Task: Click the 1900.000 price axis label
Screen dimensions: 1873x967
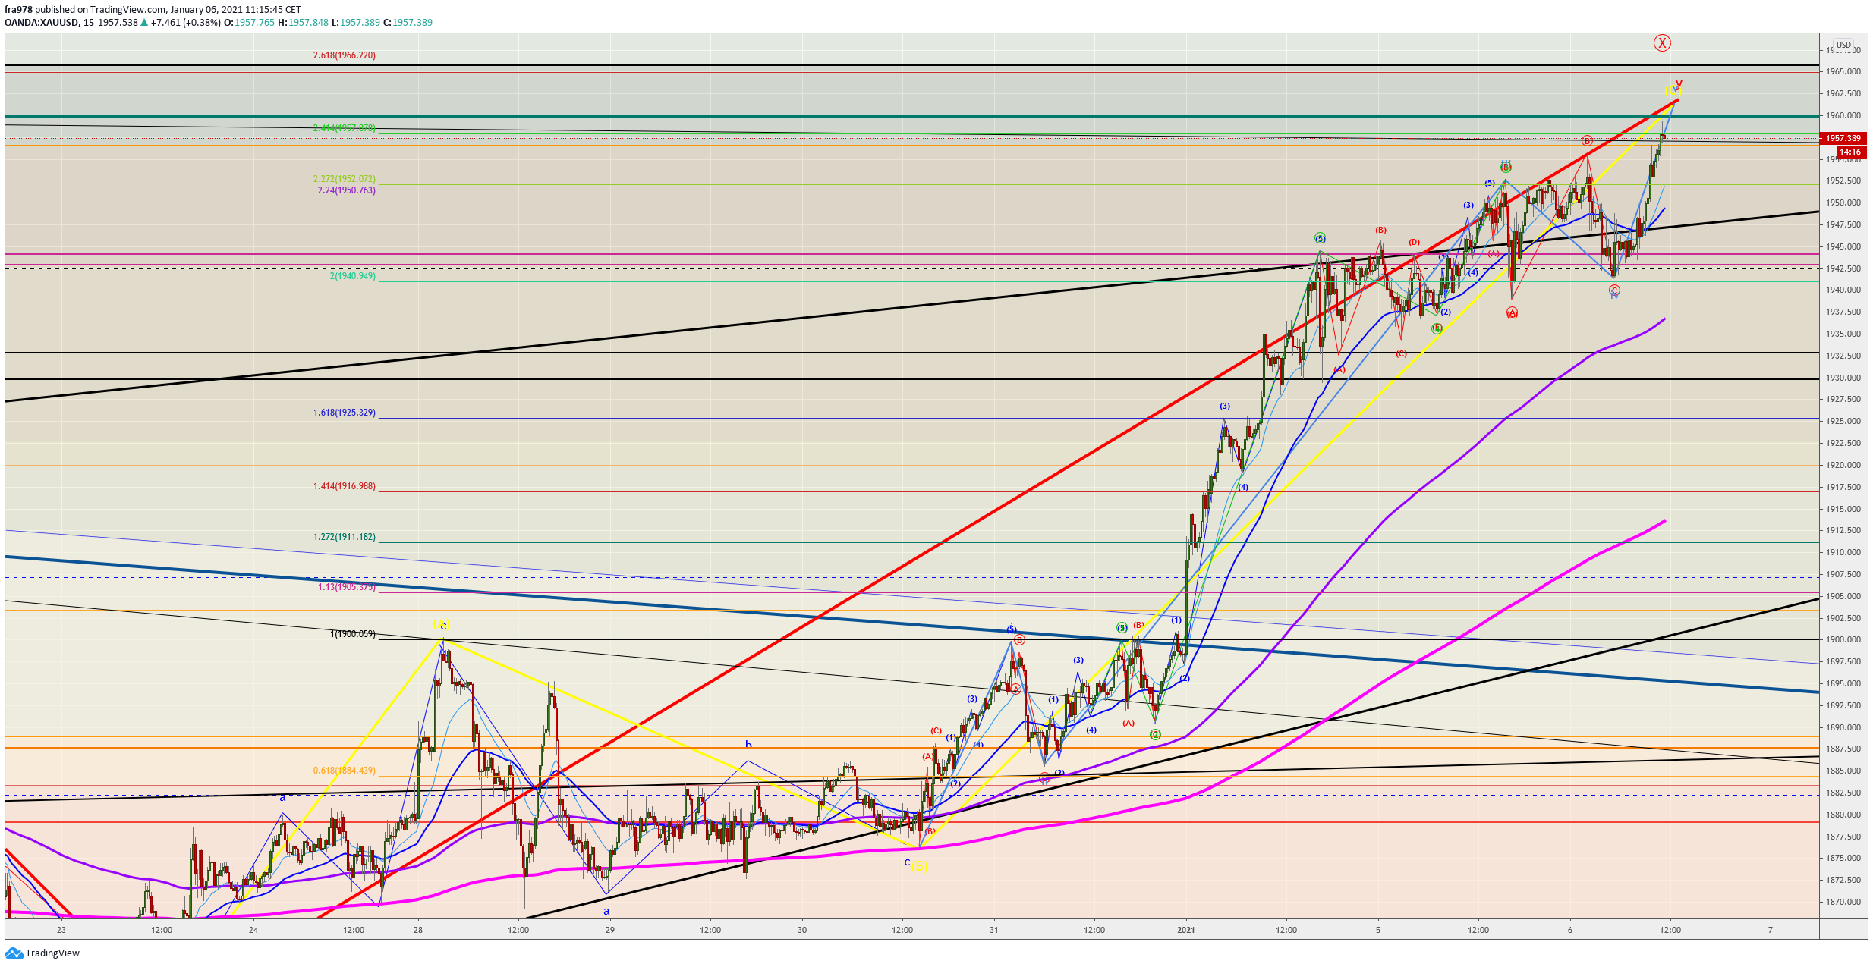Action: (1843, 639)
